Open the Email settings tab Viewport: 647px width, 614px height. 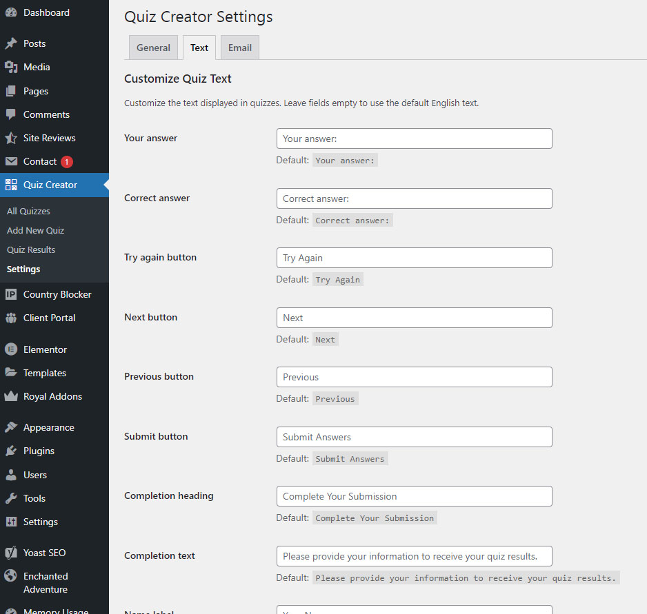pyautogui.click(x=240, y=48)
